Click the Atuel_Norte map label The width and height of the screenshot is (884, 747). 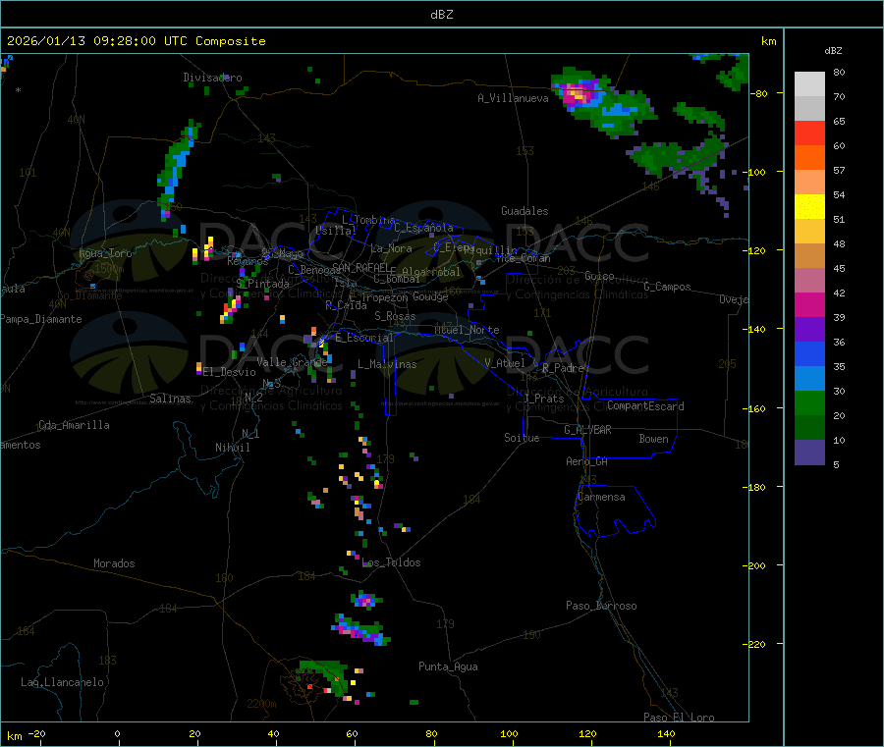pos(467,330)
